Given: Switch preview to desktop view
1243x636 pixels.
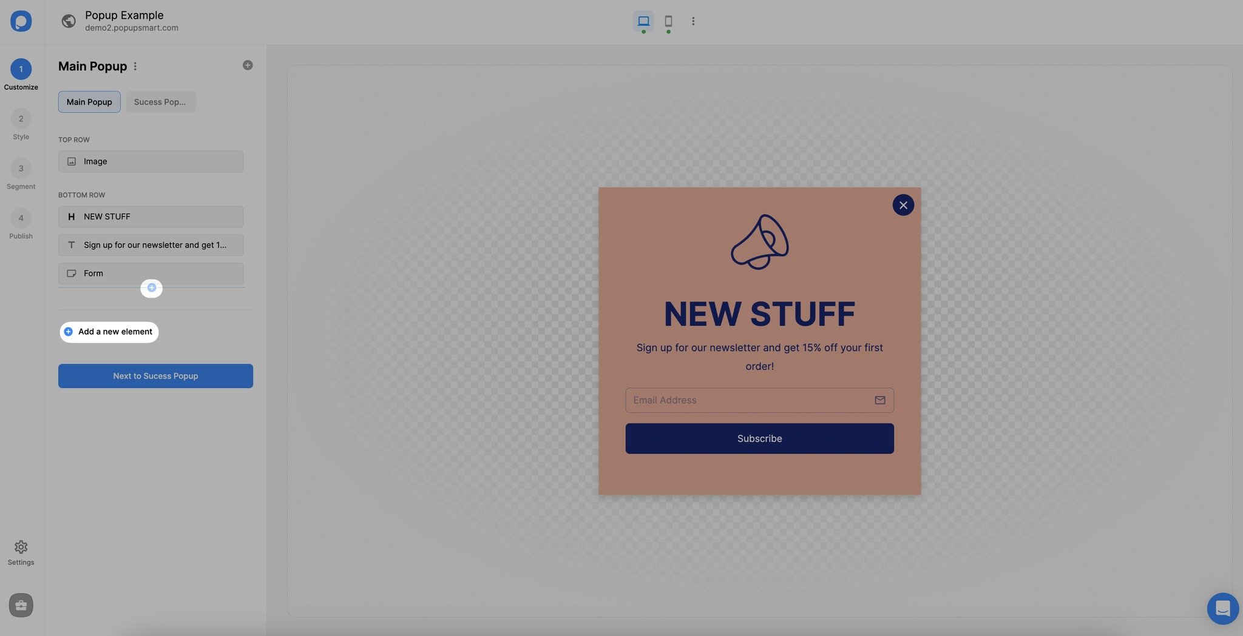Looking at the screenshot, I should point(643,20).
